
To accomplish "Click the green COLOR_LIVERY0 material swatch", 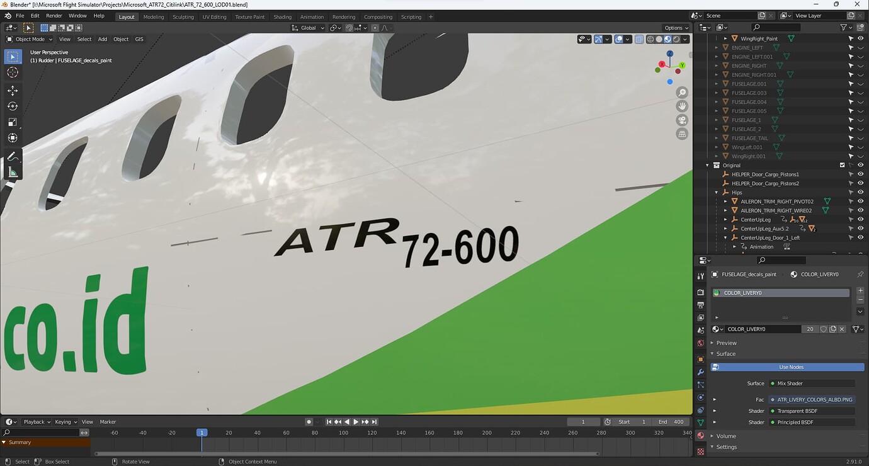I will 716,293.
